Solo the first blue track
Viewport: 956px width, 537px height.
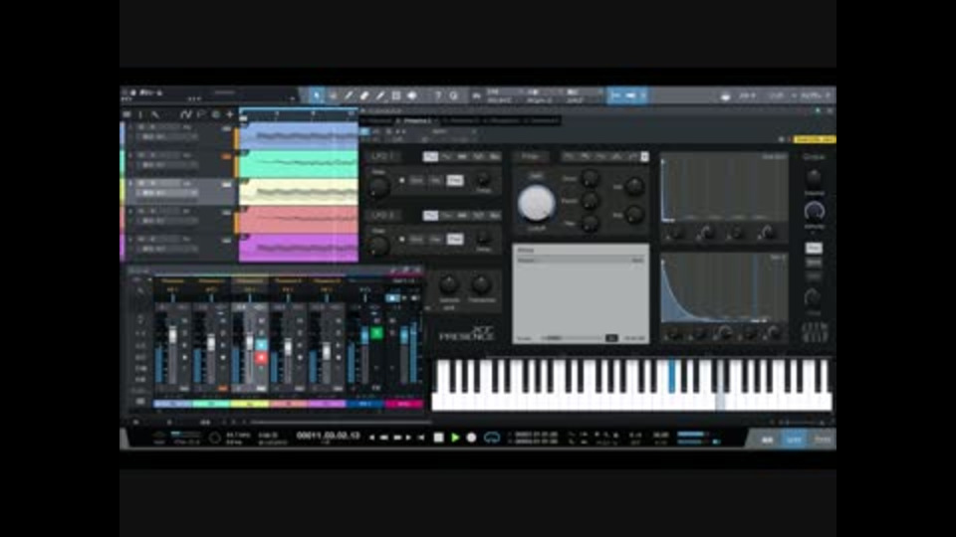tap(151, 128)
